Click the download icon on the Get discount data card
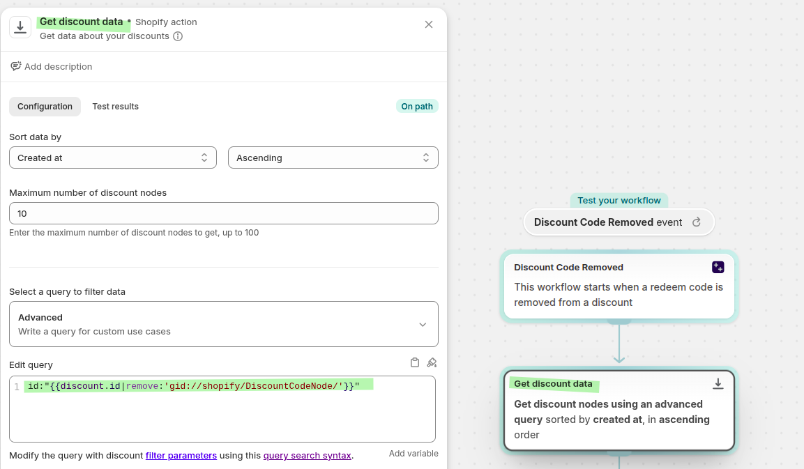Viewport: 804px width, 469px height. [718, 384]
